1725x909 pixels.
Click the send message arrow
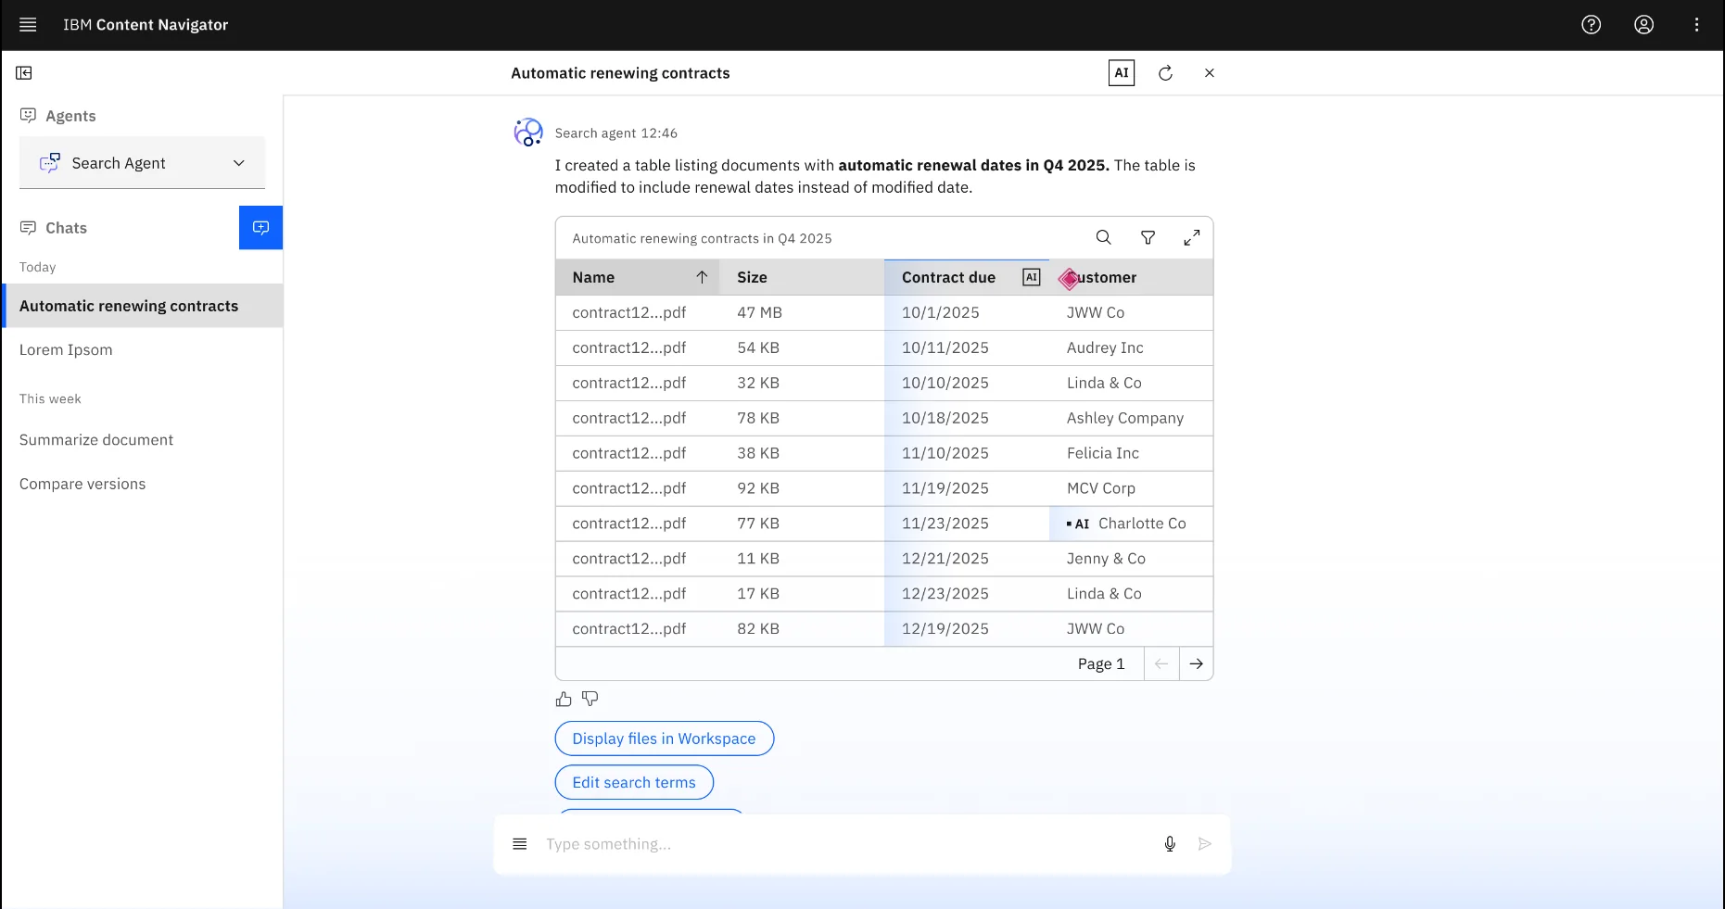point(1204,844)
